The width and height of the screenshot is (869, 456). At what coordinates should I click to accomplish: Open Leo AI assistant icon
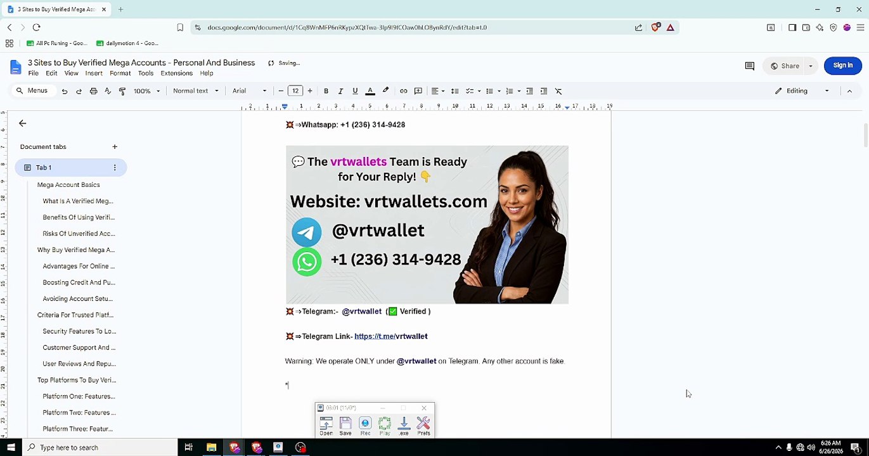pyautogui.click(x=820, y=27)
